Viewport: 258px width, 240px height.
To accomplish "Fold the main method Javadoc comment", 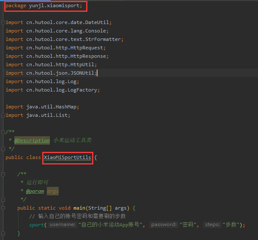I will [3, 174].
